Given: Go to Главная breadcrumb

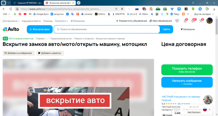Looking at the screenshot, I should tap(40, 39).
